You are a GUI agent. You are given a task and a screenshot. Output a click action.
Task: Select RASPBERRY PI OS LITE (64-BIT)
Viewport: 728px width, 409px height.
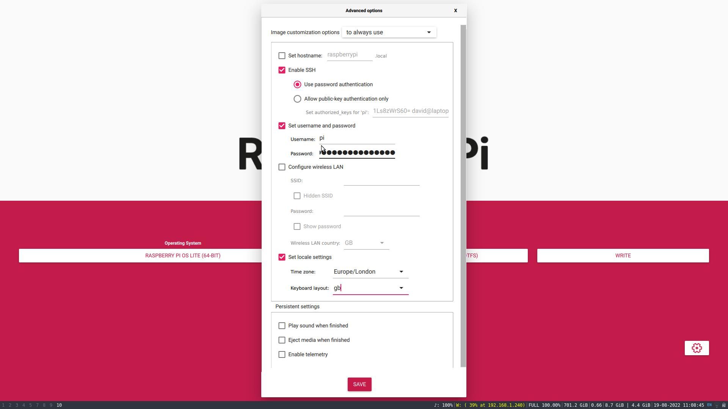click(x=183, y=255)
